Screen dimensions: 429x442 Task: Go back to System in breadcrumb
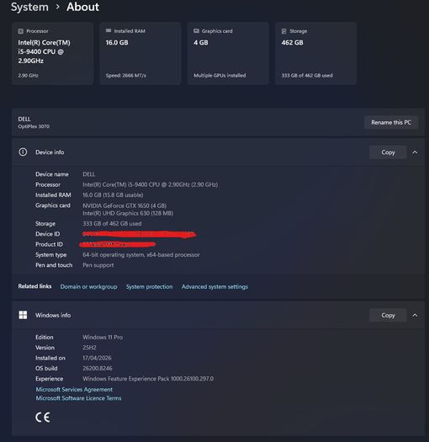(x=29, y=7)
